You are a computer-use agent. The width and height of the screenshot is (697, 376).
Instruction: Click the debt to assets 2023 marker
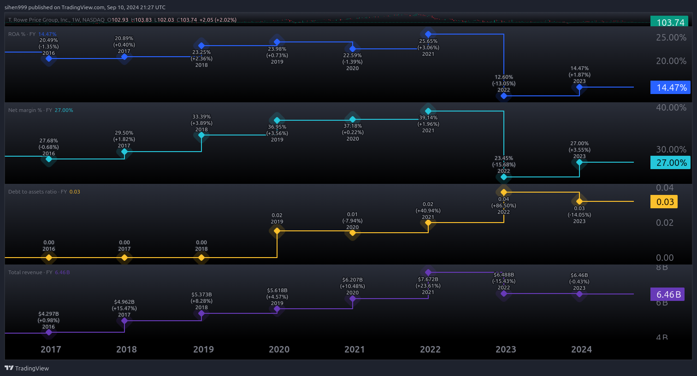coord(579,201)
